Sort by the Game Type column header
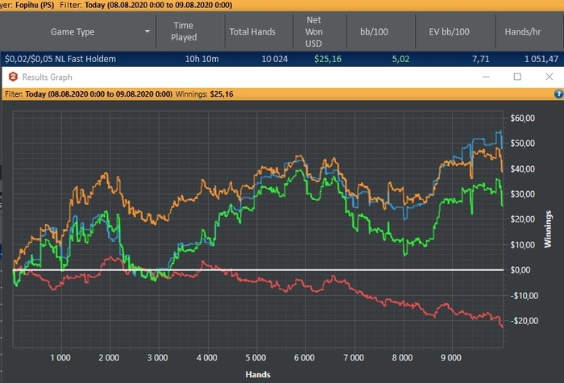This screenshot has width=564, height=383. (73, 31)
